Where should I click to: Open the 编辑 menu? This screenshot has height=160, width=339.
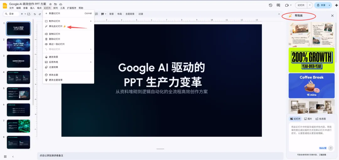point(19,8)
